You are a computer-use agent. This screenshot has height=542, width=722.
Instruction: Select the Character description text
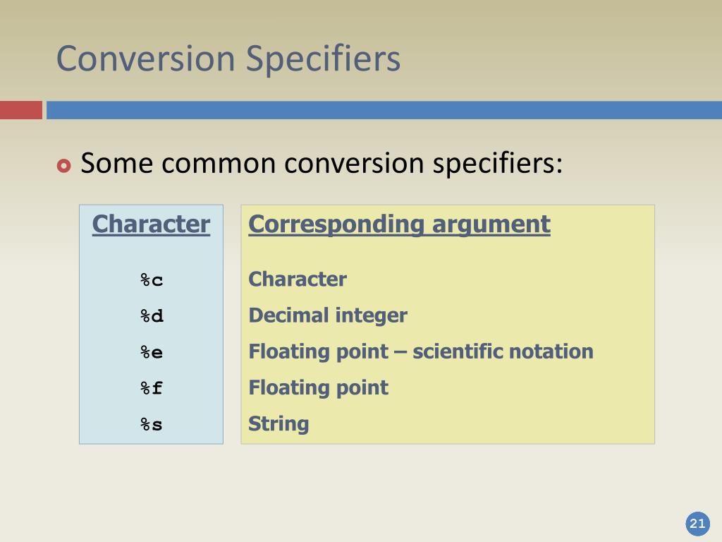click(298, 279)
